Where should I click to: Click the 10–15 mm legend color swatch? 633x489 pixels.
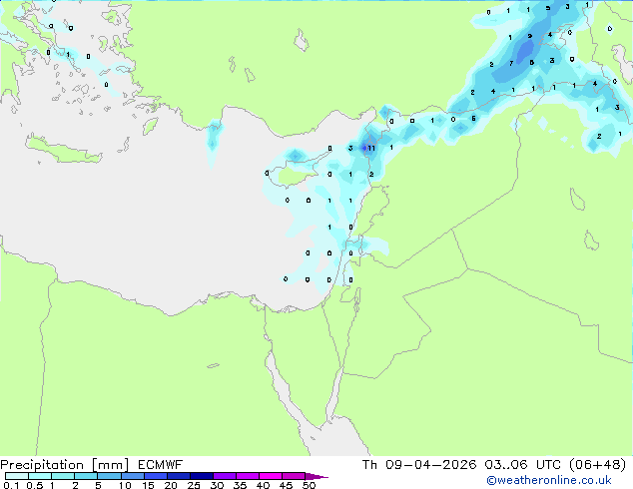click(132, 476)
